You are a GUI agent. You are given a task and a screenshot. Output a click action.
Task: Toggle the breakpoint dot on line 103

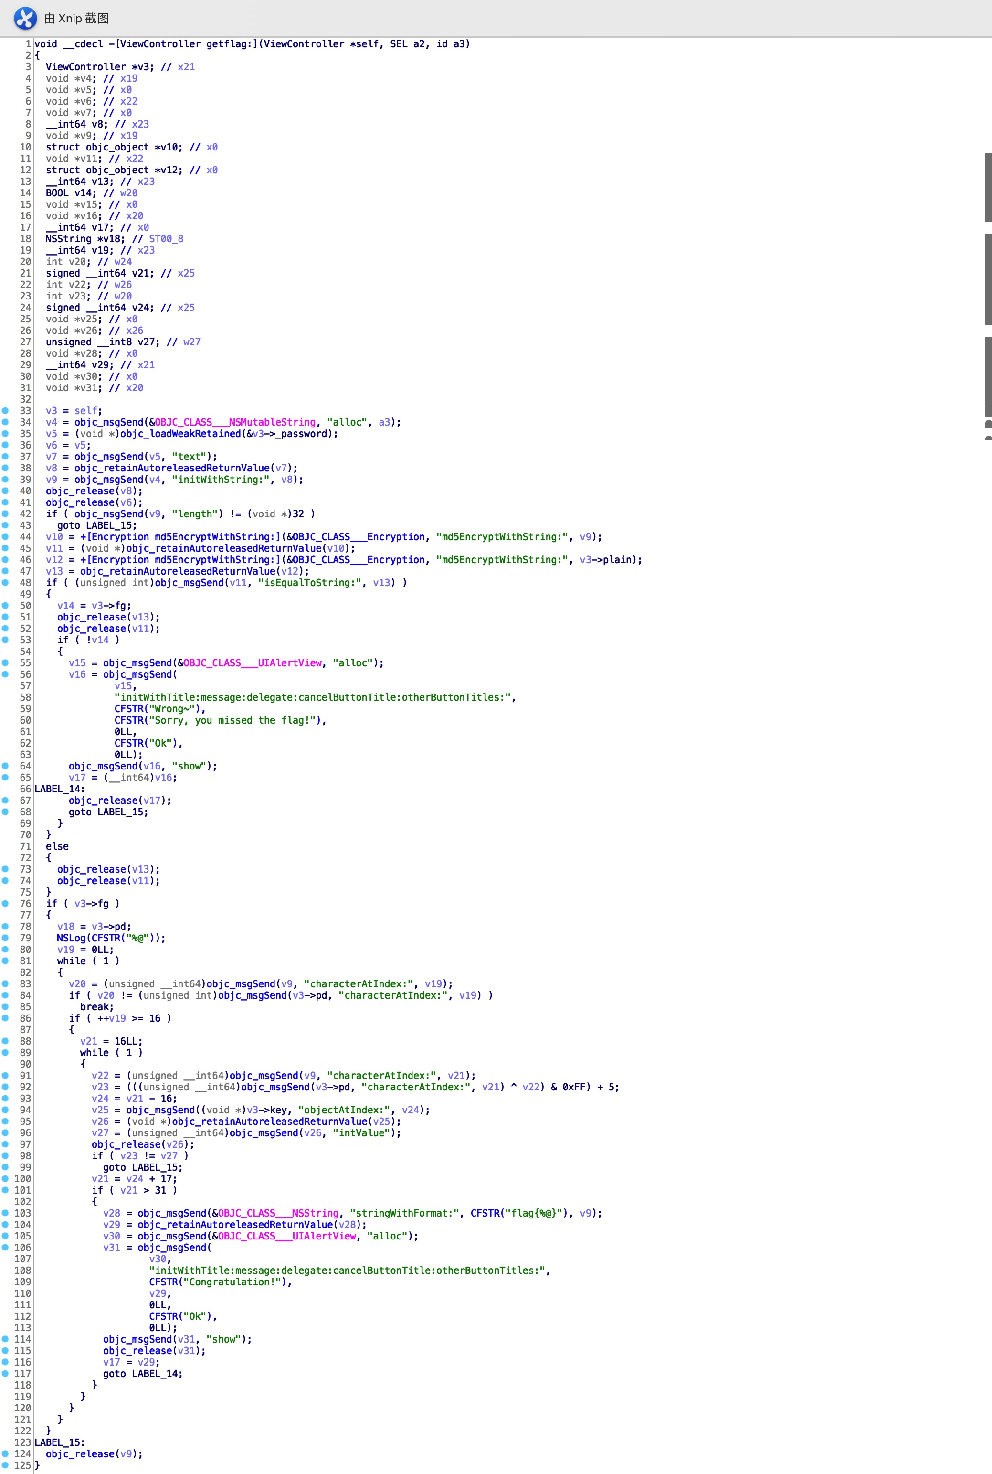coord(6,1213)
